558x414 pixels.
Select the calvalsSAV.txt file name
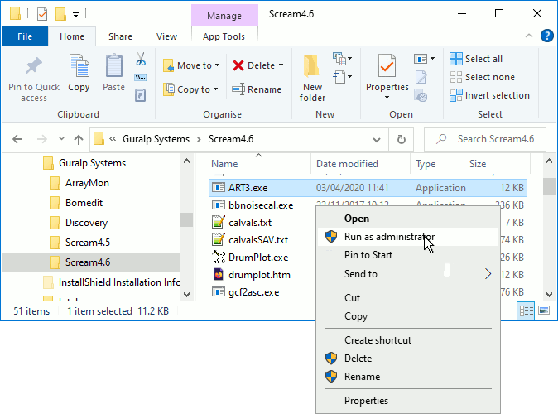258,240
